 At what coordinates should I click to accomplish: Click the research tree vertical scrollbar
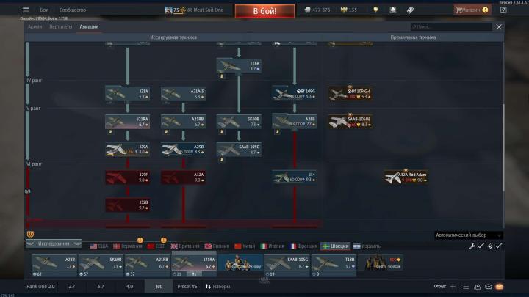point(503,148)
